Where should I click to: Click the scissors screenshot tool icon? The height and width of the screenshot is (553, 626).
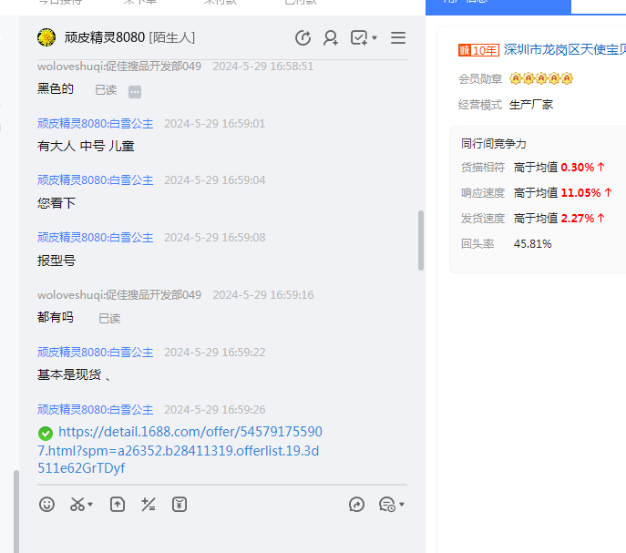click(77, 504)
